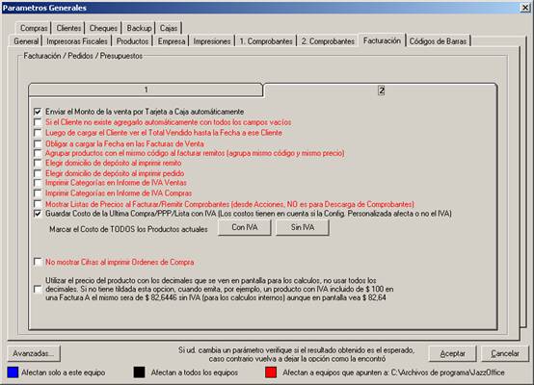
Task: Click the Con IVA button
Action: (245, 227)
